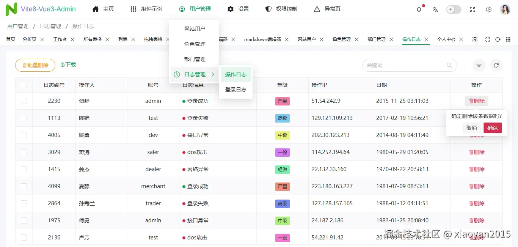518x247 pixels.
Task: Check the row with log 1975
Action: pos(24,220)
